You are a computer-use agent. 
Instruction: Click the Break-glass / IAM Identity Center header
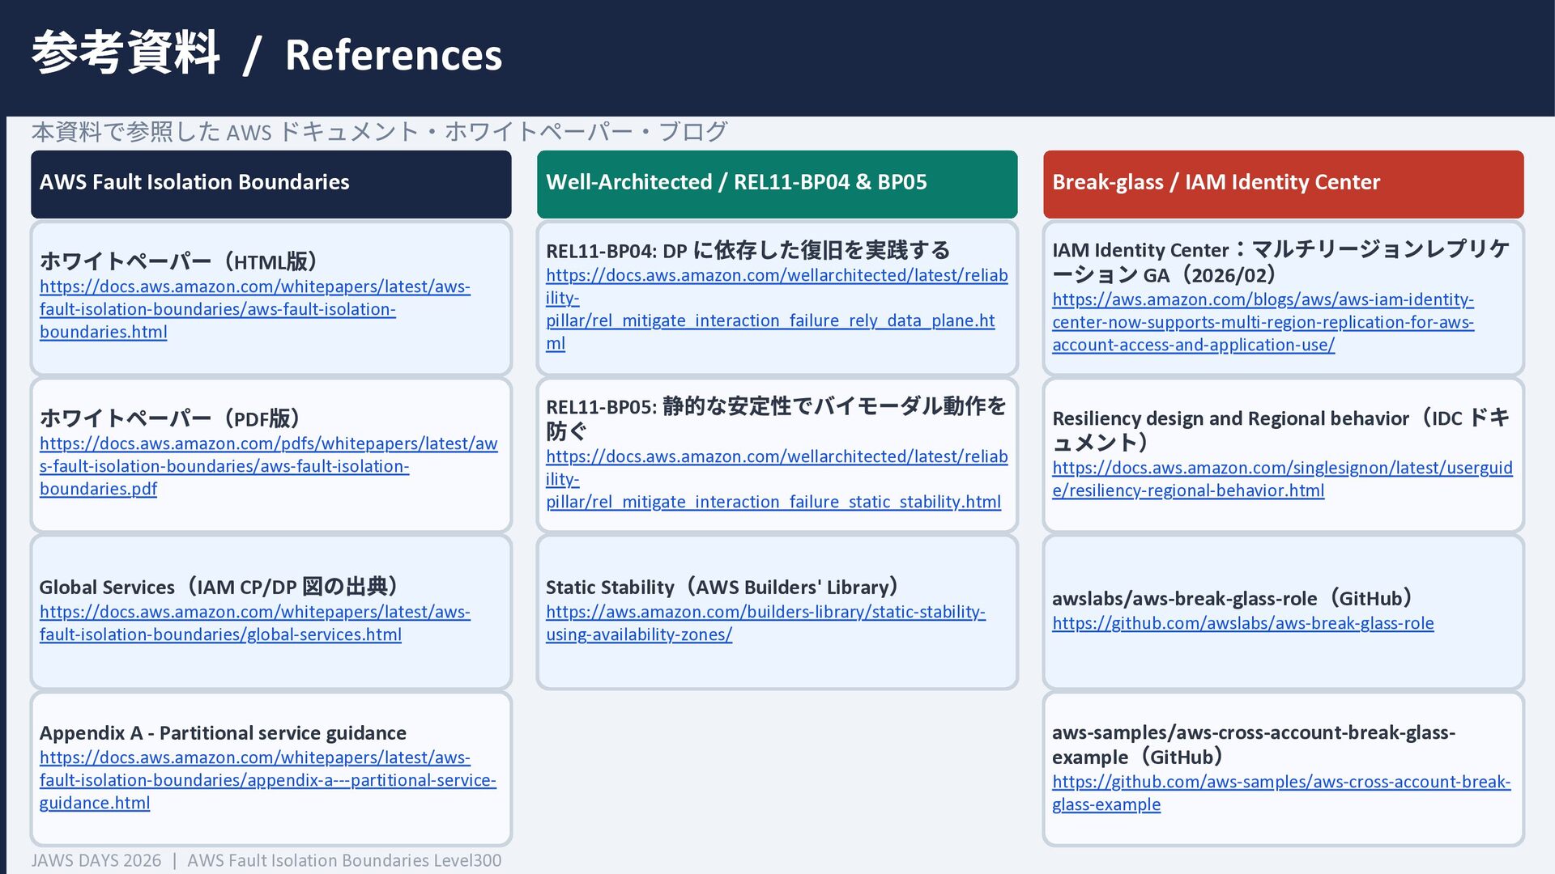pos(1215,182)
